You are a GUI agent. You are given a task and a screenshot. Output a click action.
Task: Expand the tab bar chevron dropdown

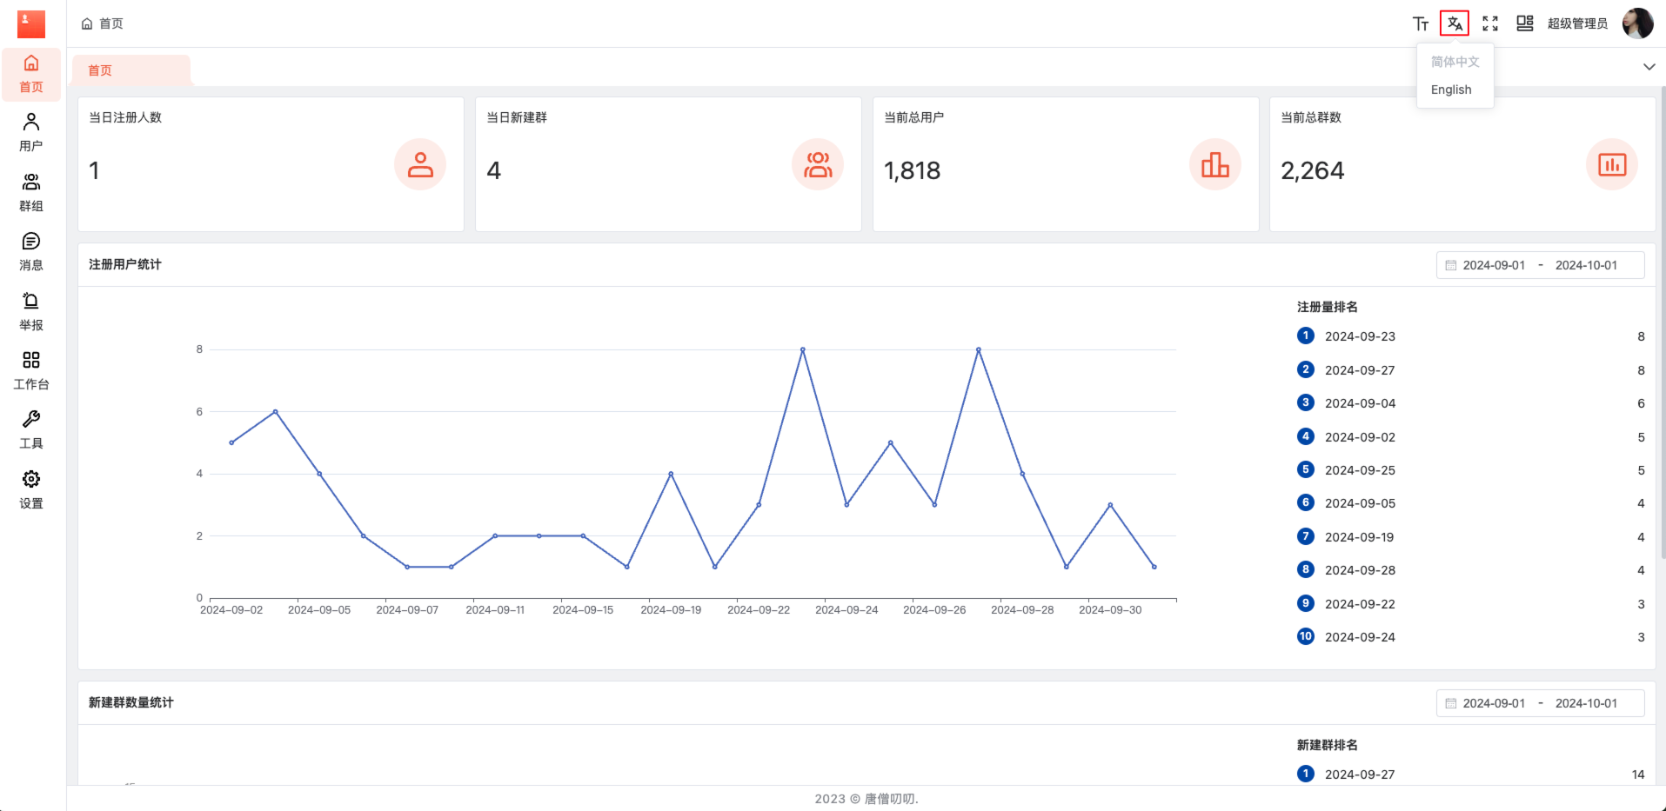[1649, 67]
